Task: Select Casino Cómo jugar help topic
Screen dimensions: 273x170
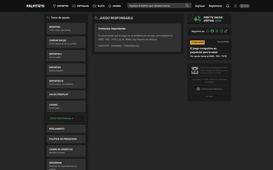Action: (66, 107)
